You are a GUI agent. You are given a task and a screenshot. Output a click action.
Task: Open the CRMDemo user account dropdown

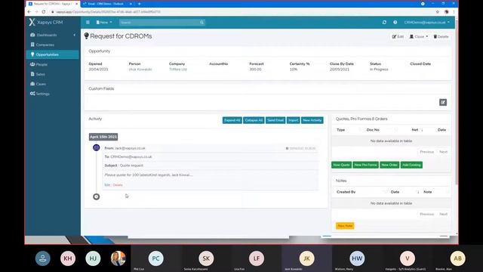click(426, 22)
